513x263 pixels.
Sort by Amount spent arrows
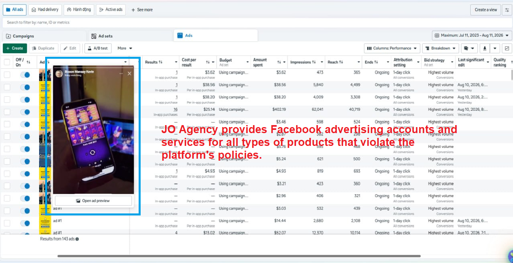pos(279,62)
